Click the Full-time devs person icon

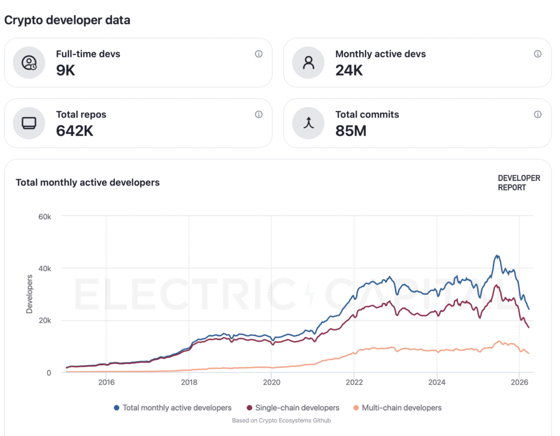pyautogui.click(x=28, y=62)
